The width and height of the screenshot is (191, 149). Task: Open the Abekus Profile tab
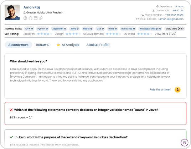point(98,45)
